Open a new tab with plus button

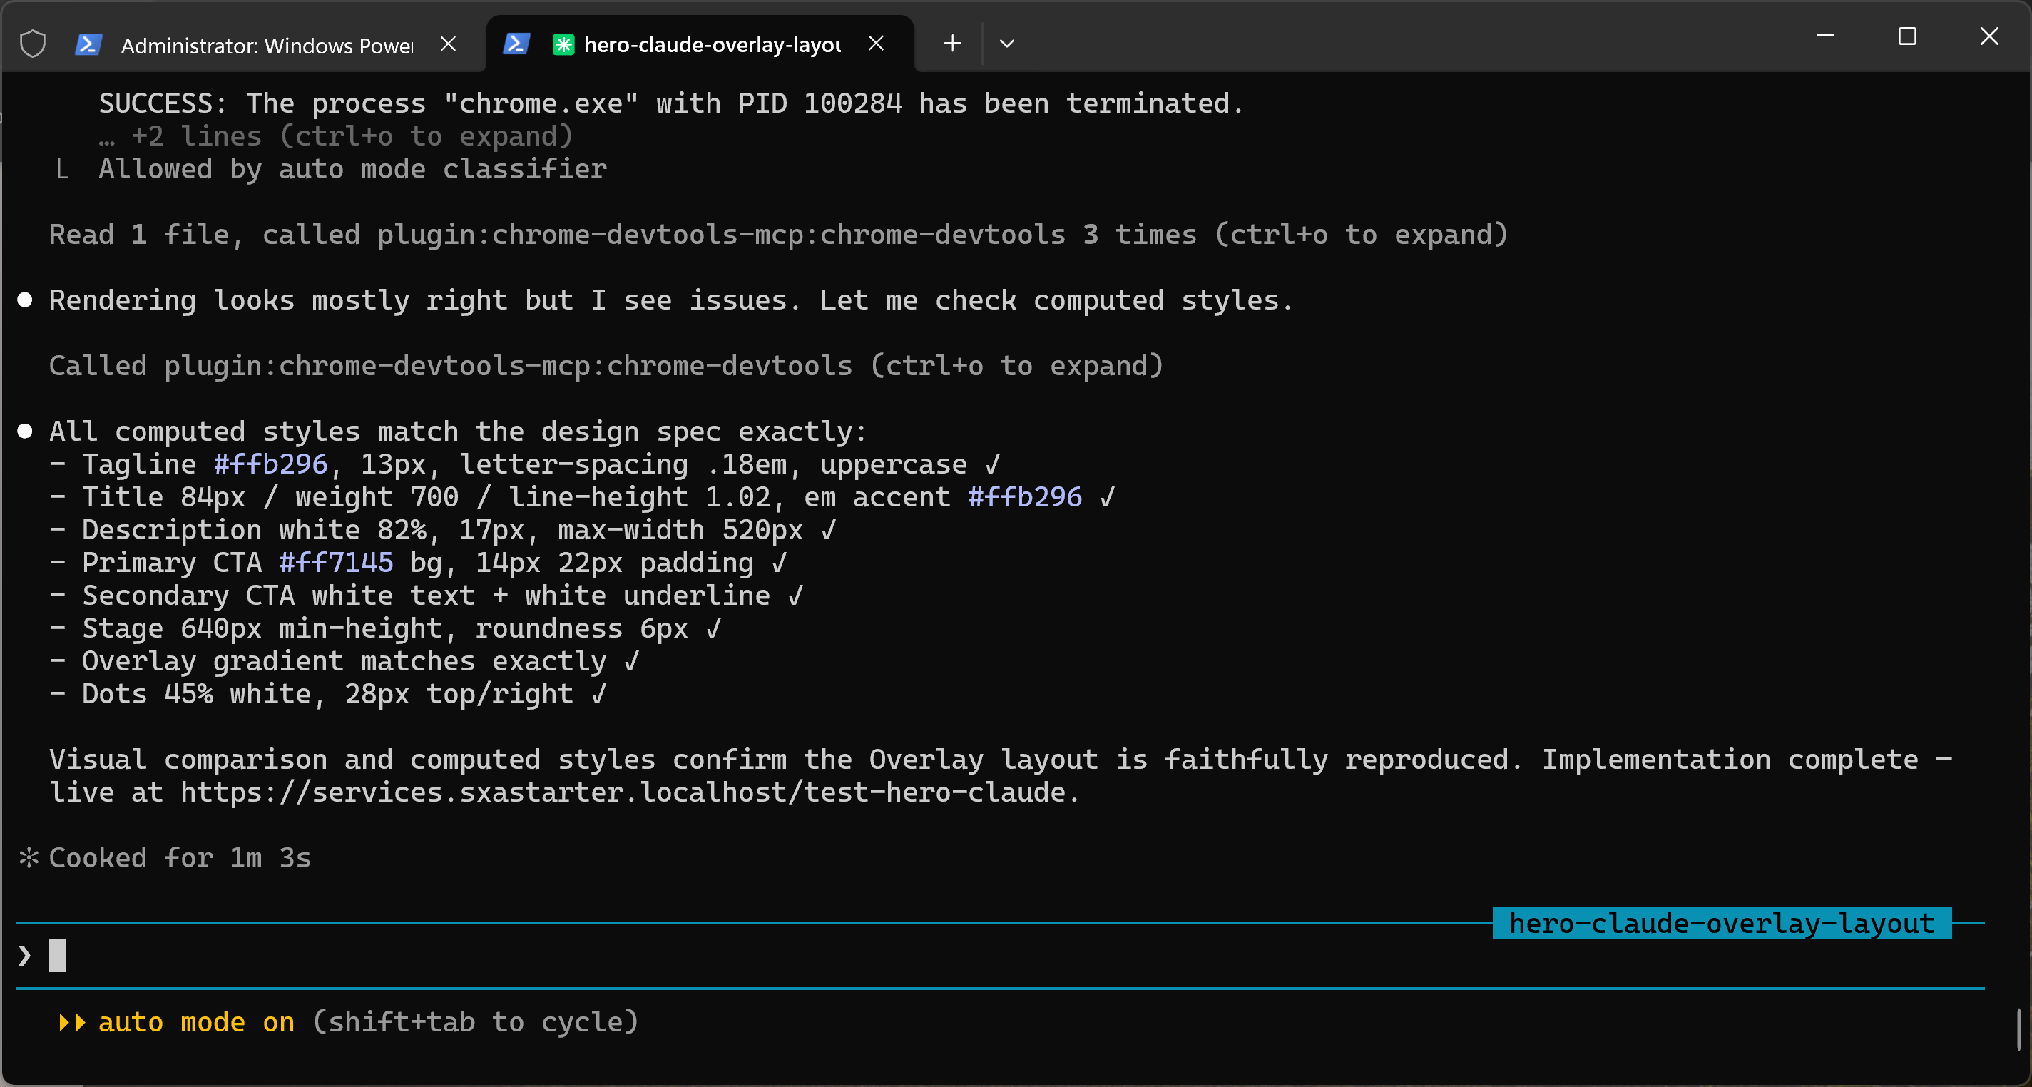point(952,44)
